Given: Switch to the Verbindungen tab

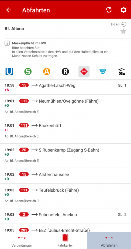Looking at the screenshot, I should click(x=22, y=241).
